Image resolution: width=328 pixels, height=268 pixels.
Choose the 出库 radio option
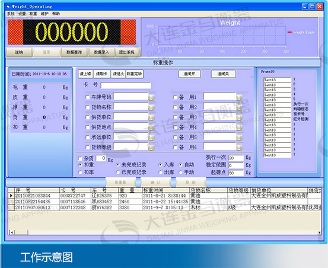point(161,173)
